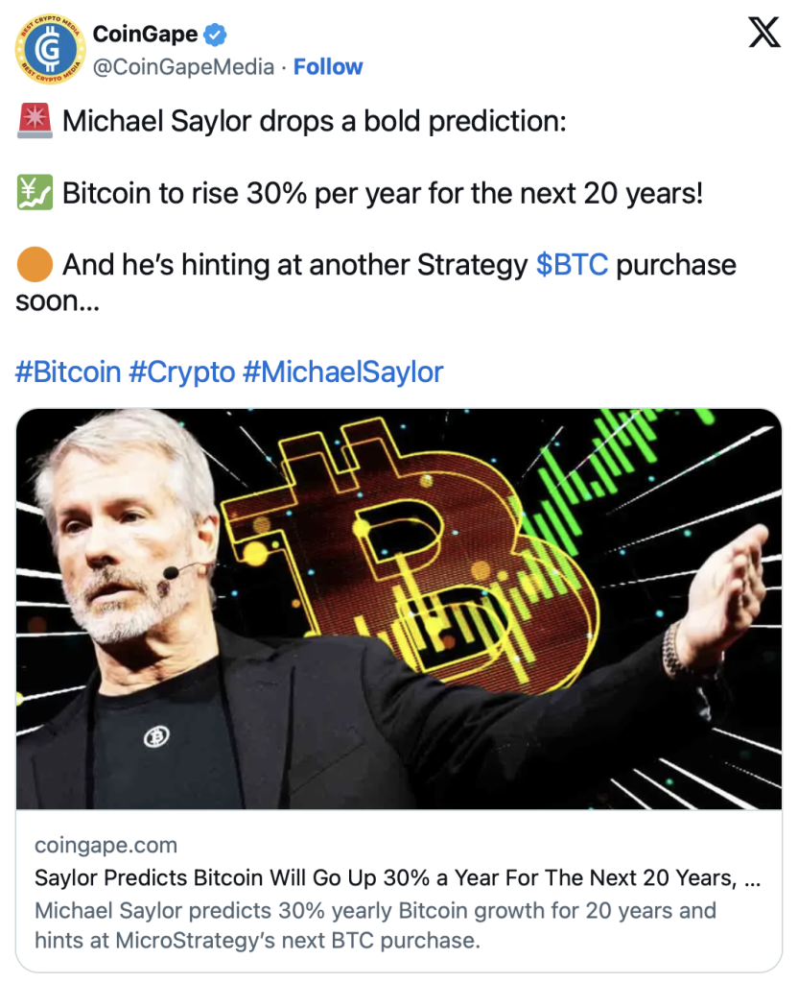Click the article description about MicroStrategy's purchase
The width and height of the screenshot is (798, 983).
(x=375, y=925)
